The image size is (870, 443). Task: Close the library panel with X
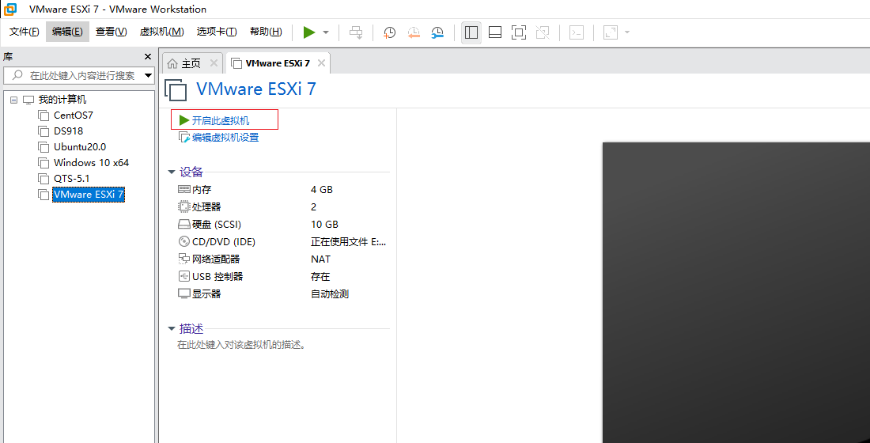pyautogui.click(x=148, y=57)
